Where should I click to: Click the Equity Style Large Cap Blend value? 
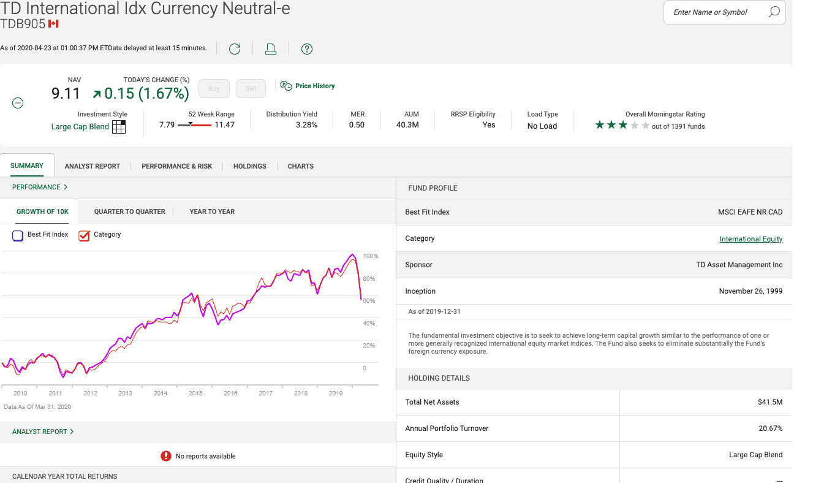[x=756, y=455]
